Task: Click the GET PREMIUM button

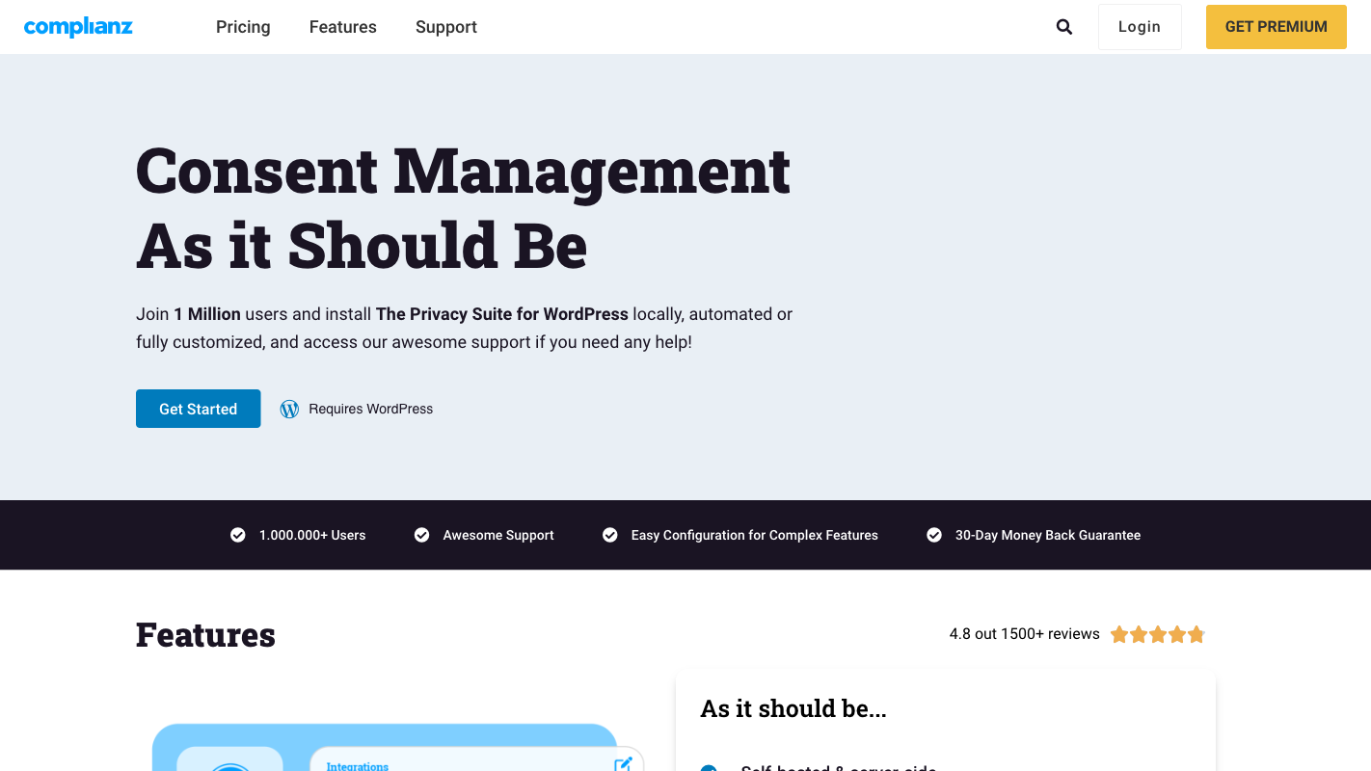Action: [1277, 27]
